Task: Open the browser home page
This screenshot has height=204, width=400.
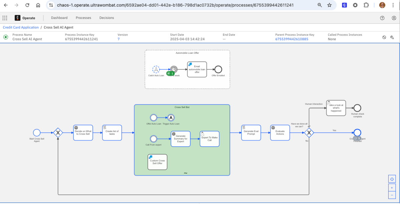Action: click(38, 5)
